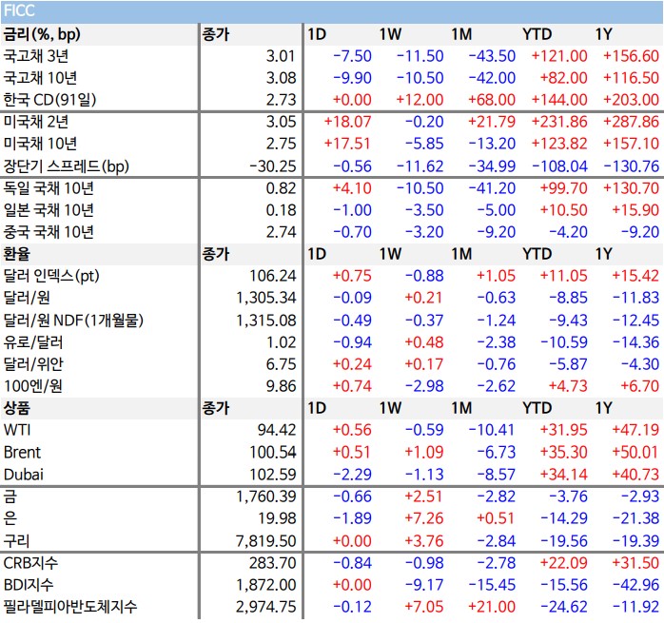
Task: Click the 1,305.34 closing value
Action: tap(266, 298)
